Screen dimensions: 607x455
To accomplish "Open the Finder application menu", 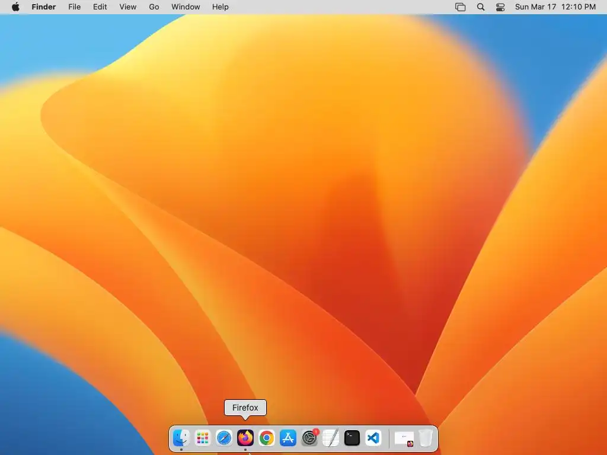I will coord(44,7).
